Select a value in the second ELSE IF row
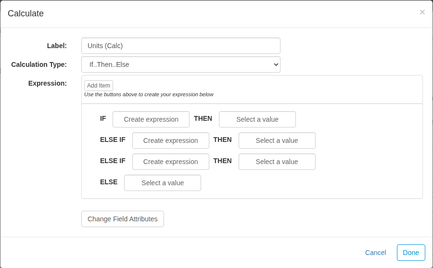Image resolution: width=433 pixels, height=268 pixels. [x=277, y=162]
